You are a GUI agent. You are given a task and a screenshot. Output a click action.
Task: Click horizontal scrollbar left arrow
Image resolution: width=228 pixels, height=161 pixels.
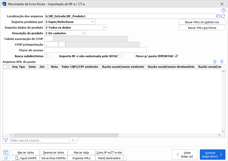(11, 135)
